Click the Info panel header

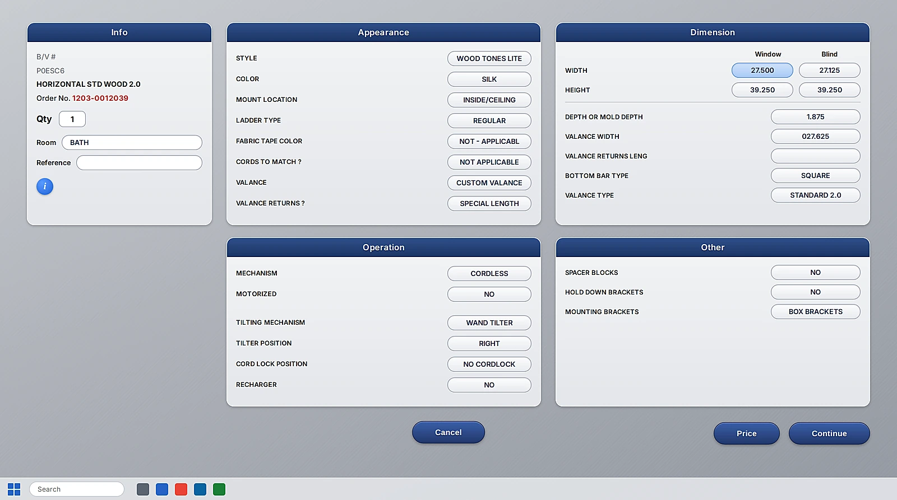click(x=119, y=32)
